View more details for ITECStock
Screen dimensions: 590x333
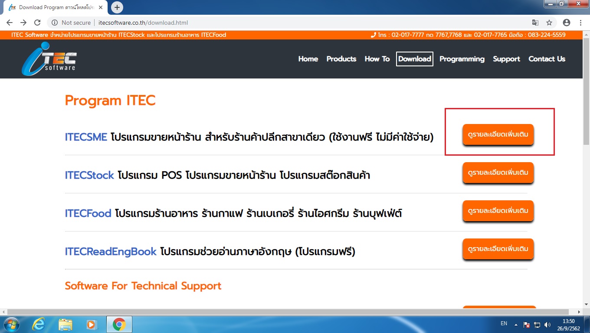(x=498, y=173)
